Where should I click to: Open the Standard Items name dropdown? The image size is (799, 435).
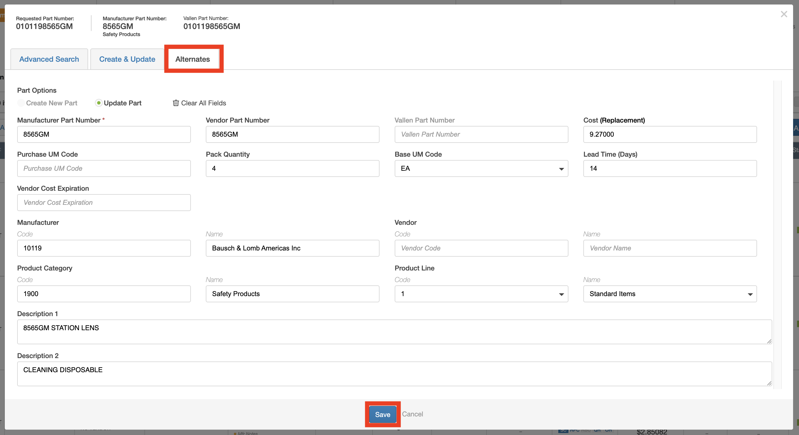click(670, 294)
